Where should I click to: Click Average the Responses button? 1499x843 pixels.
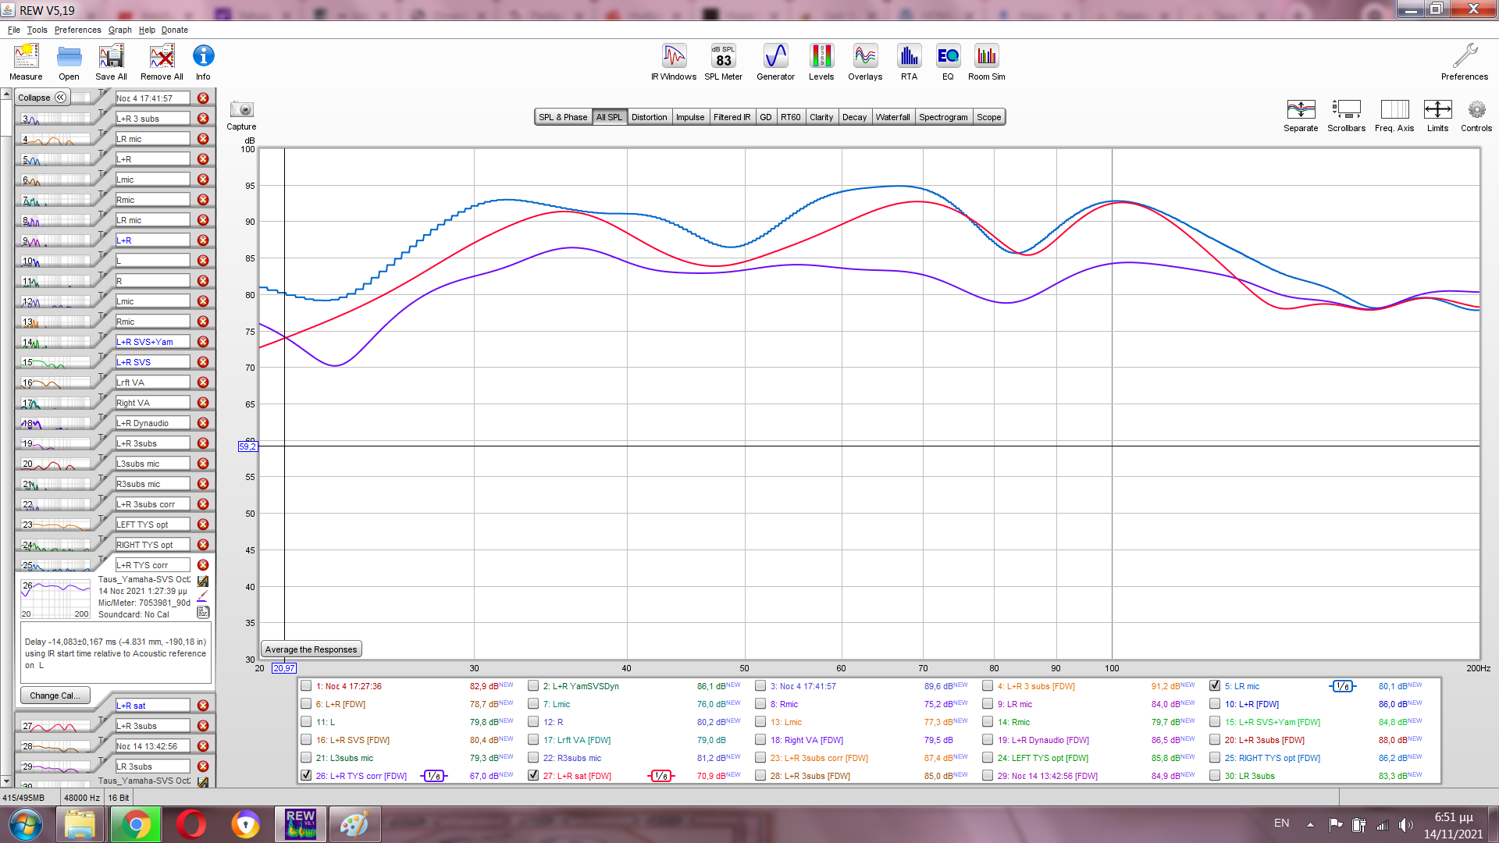pyautogui.click(x=311, y=649)
